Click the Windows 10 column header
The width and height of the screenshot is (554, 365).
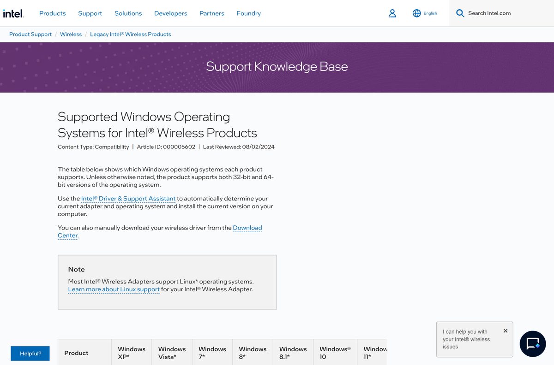pyautogui.click(x=335, y=353)
